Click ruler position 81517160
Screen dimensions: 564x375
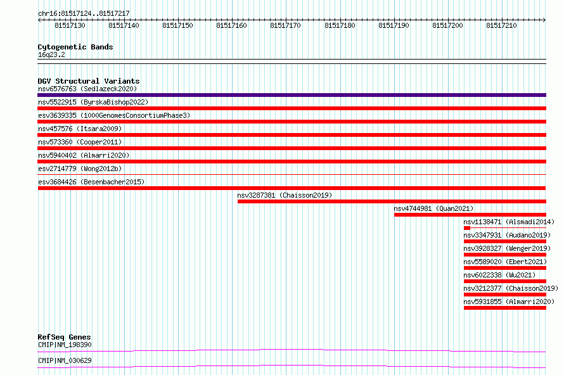click(232, 25)
